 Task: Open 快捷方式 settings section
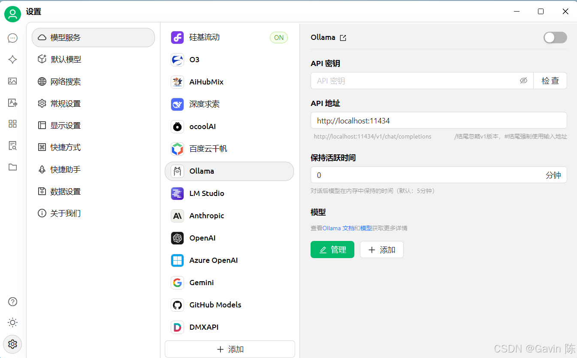tap(93, 147)
